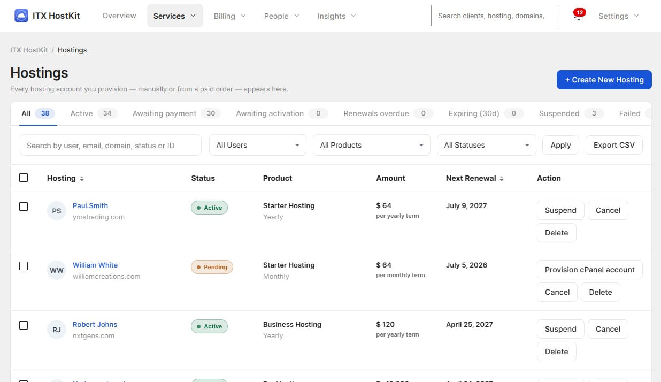Cancel William White's hosting
Viewport: 661px width, 382px height.
point(557,292)
